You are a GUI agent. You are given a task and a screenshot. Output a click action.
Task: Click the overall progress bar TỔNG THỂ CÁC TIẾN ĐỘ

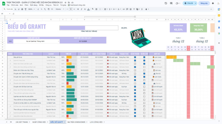coord(89,28)
